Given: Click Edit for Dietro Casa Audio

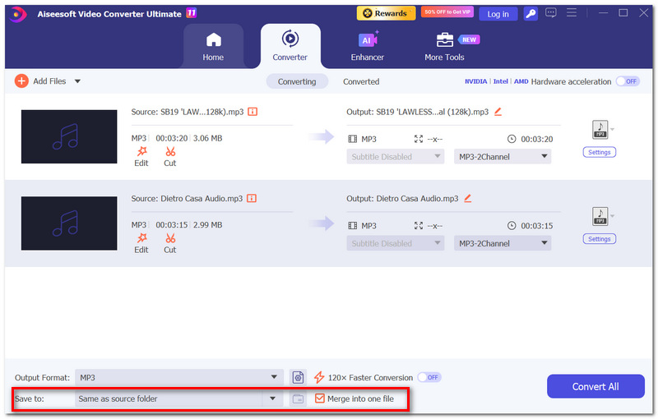Looking at the screenshot, I should 141,243.
